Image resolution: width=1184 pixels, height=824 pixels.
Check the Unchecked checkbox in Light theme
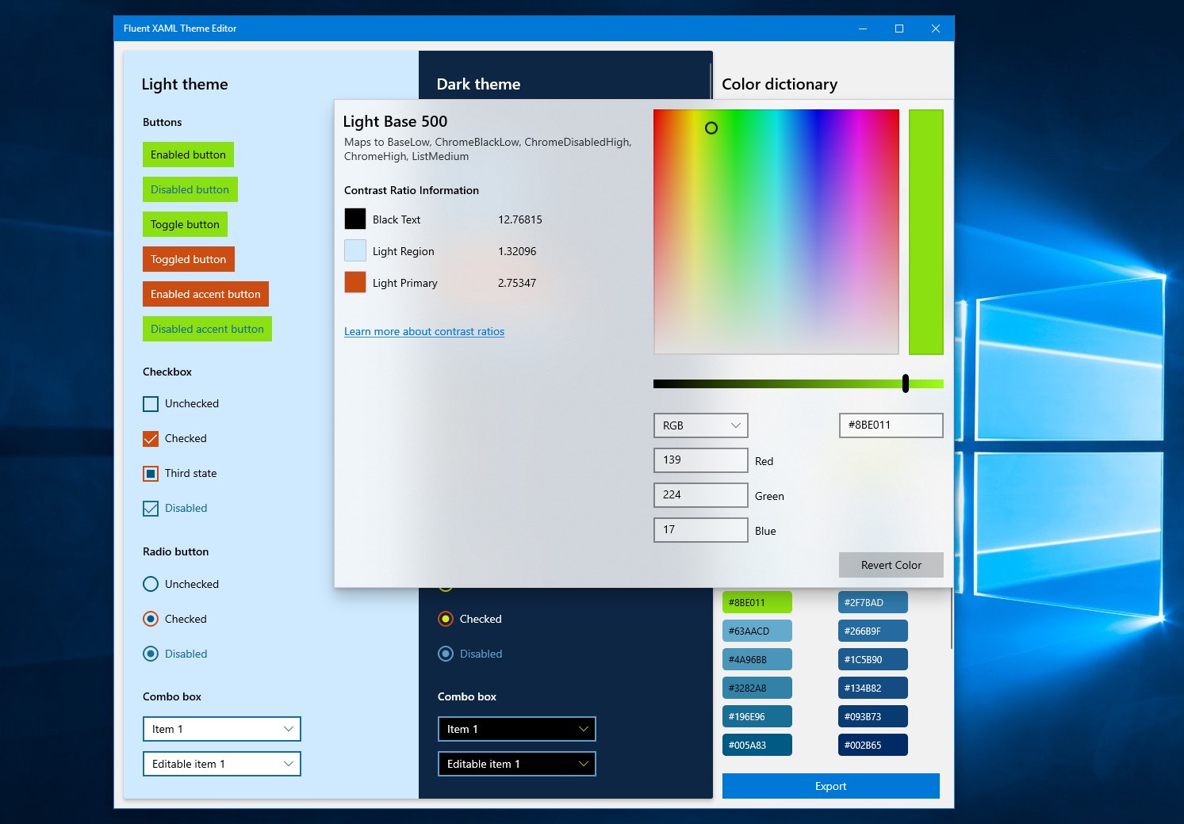pos(151,403)
